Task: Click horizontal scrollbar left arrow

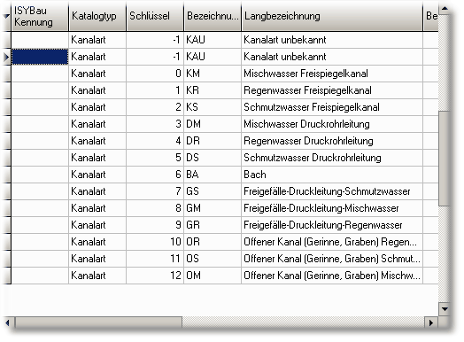Action: coord(8,323)
